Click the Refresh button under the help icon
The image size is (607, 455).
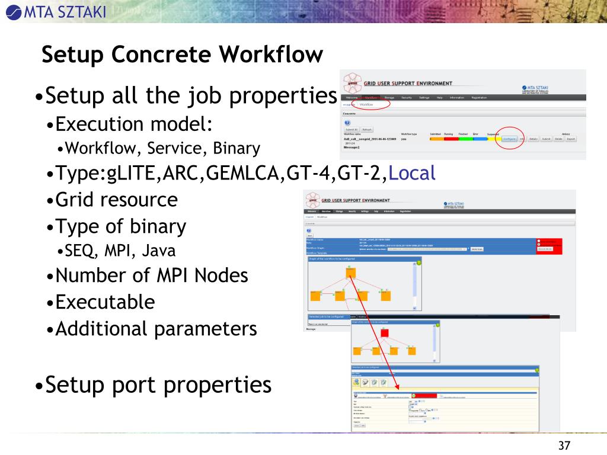[367, 130]
